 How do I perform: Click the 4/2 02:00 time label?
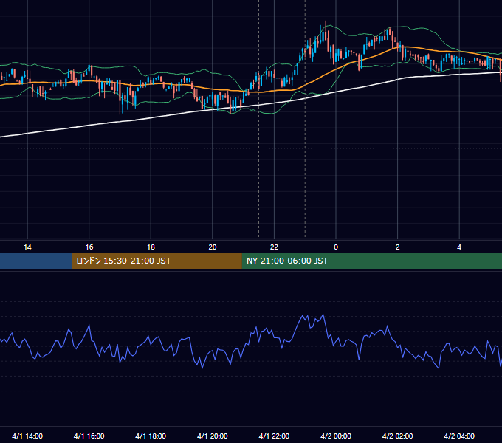[397, 436]
